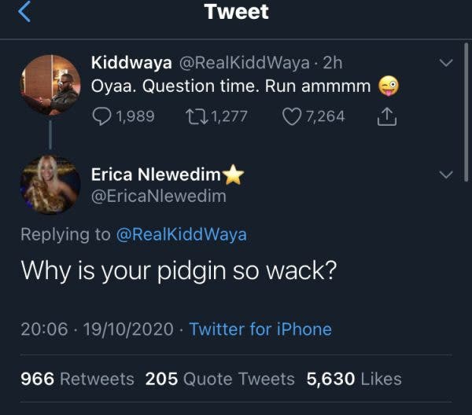Open Erica Nlewedim's profile picture
The height and width of the screenshot is (415, 472).
click(50, 185)
